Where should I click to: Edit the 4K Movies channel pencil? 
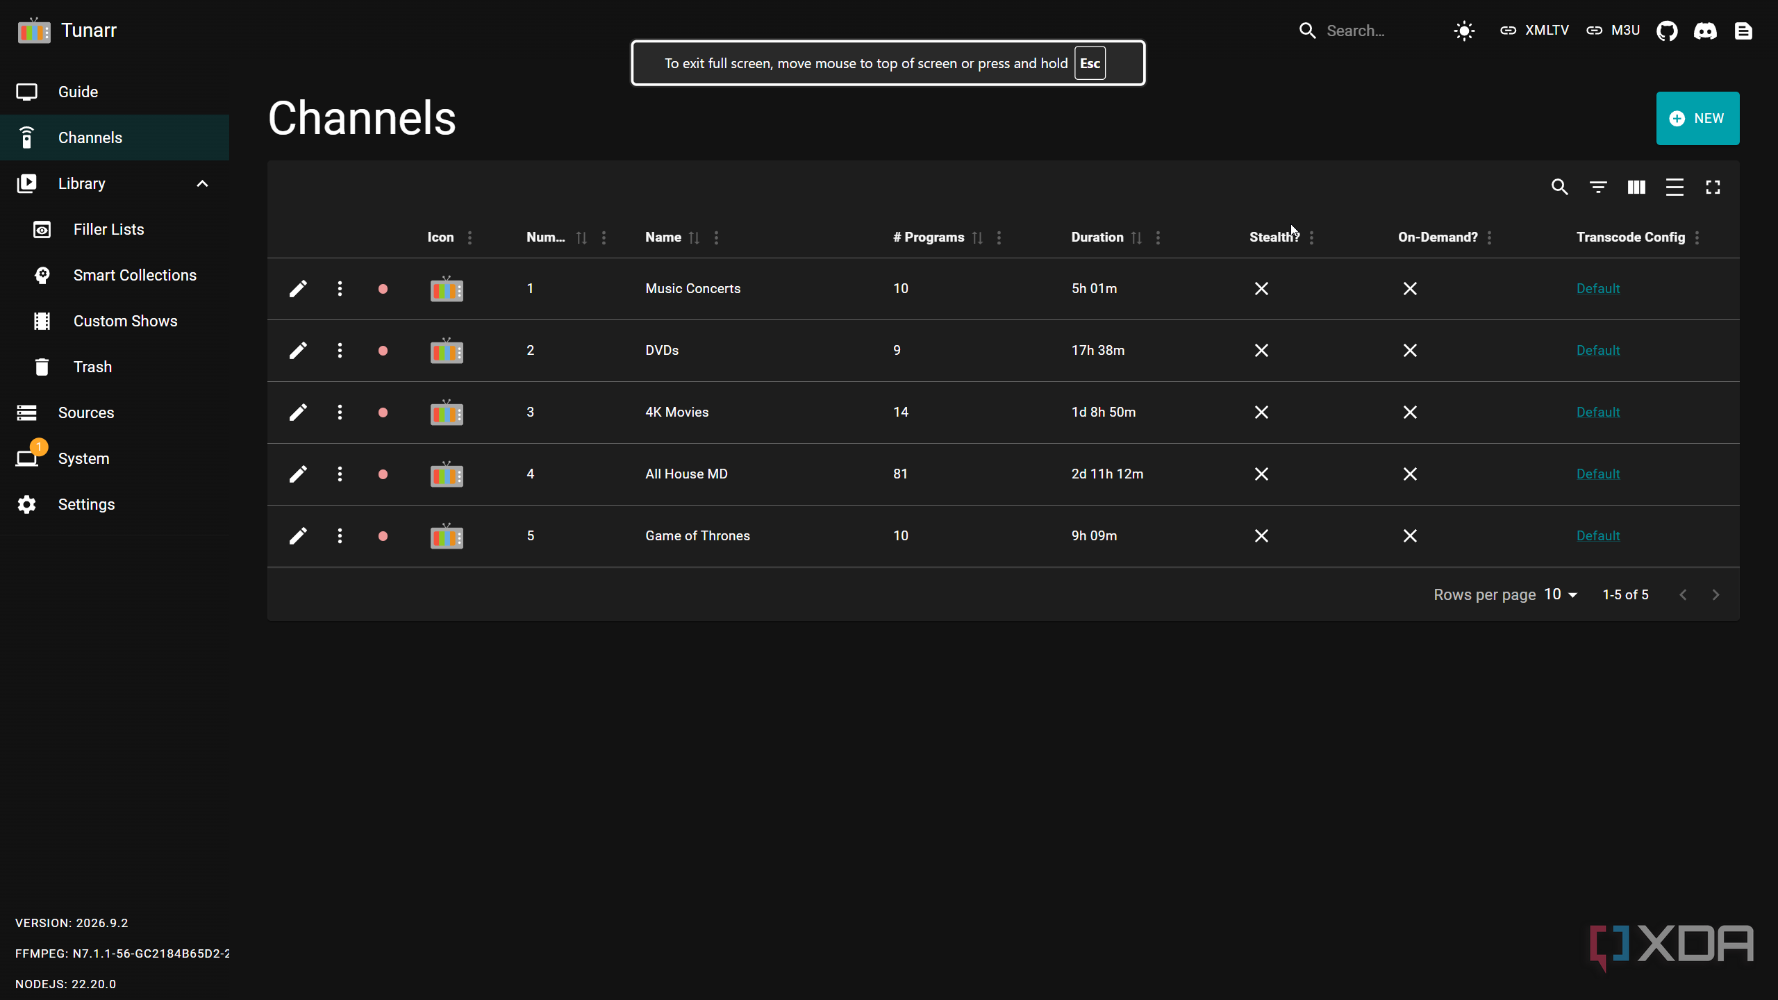298,412
